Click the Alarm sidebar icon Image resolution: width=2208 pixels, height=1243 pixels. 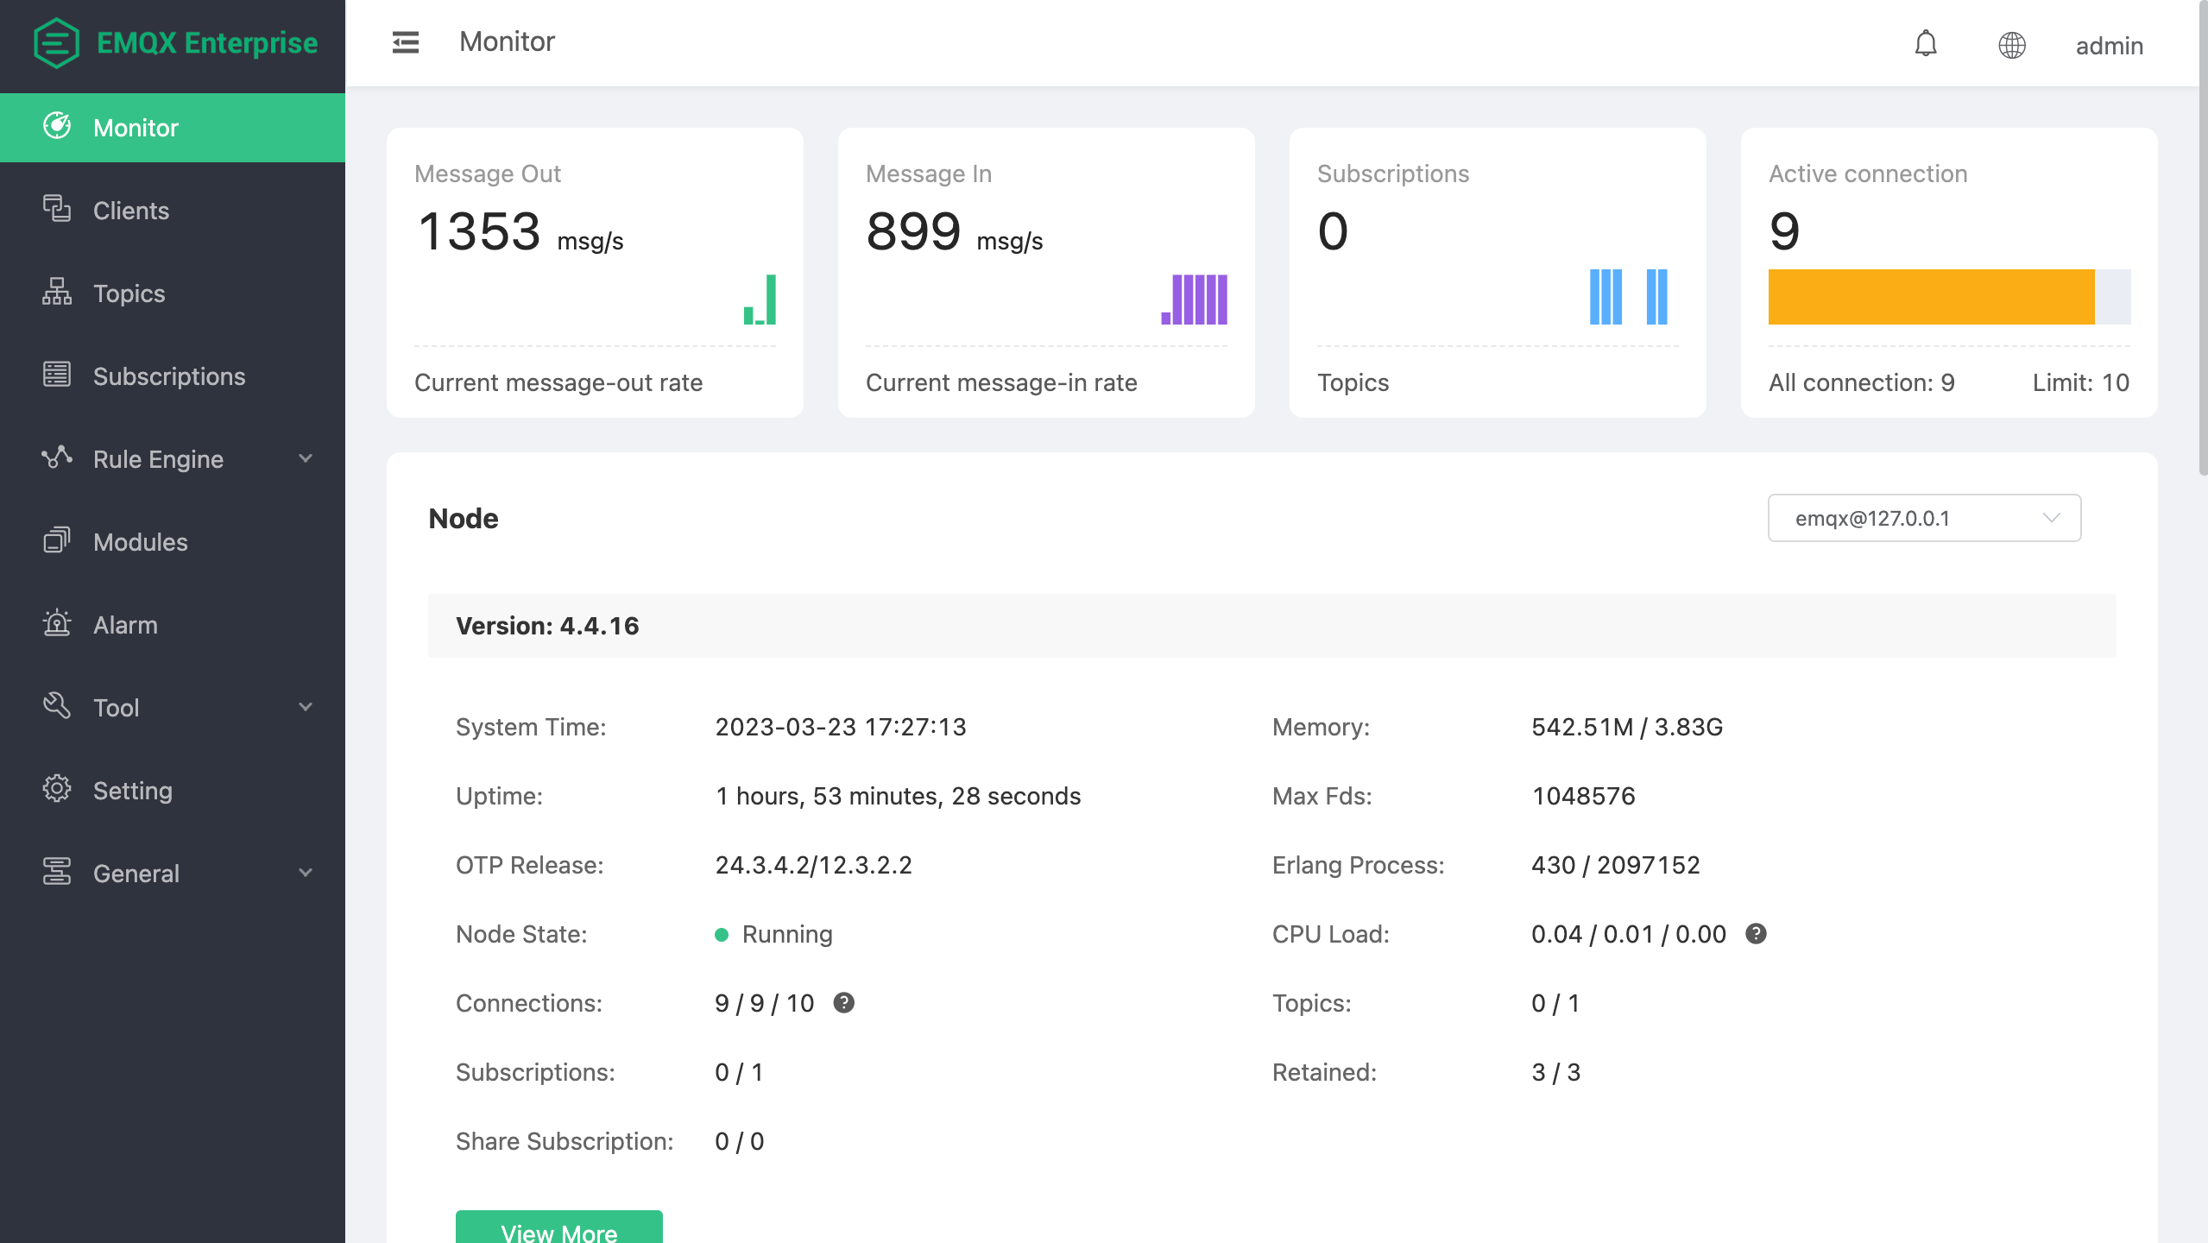[x=56, y=623]
